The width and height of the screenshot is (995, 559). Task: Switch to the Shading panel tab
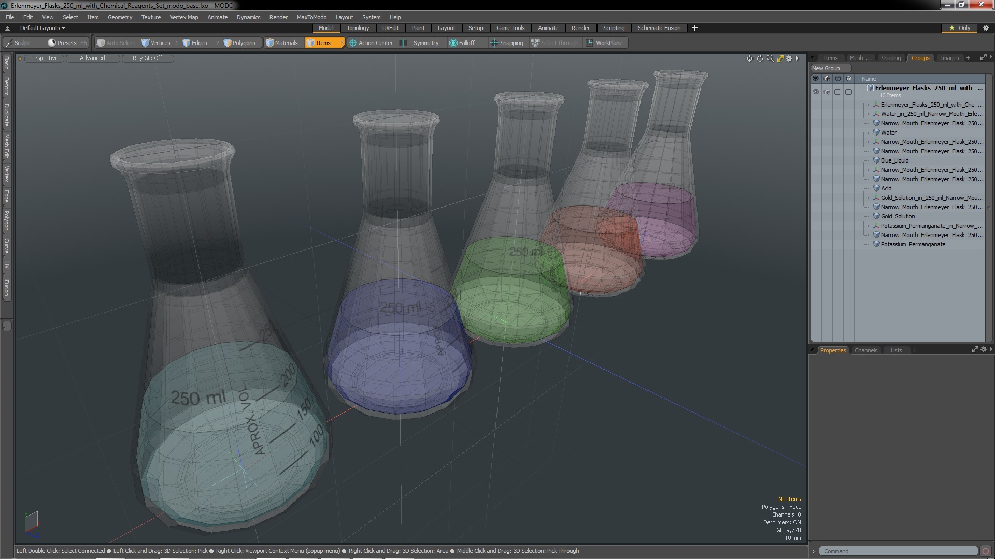point(891,58)
